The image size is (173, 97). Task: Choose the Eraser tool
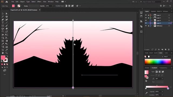6,29
